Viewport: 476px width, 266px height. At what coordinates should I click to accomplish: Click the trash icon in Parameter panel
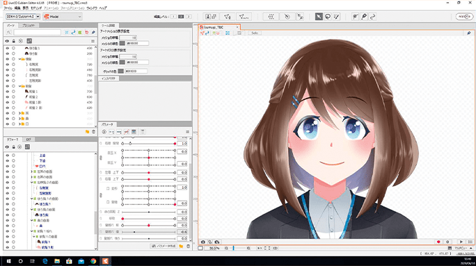pyautogui.click(x=188, y=247)
